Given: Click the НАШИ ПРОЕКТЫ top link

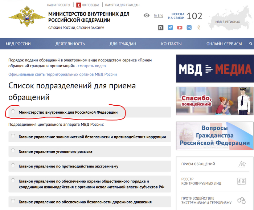Looking at the screenshot, I should 58,5.
